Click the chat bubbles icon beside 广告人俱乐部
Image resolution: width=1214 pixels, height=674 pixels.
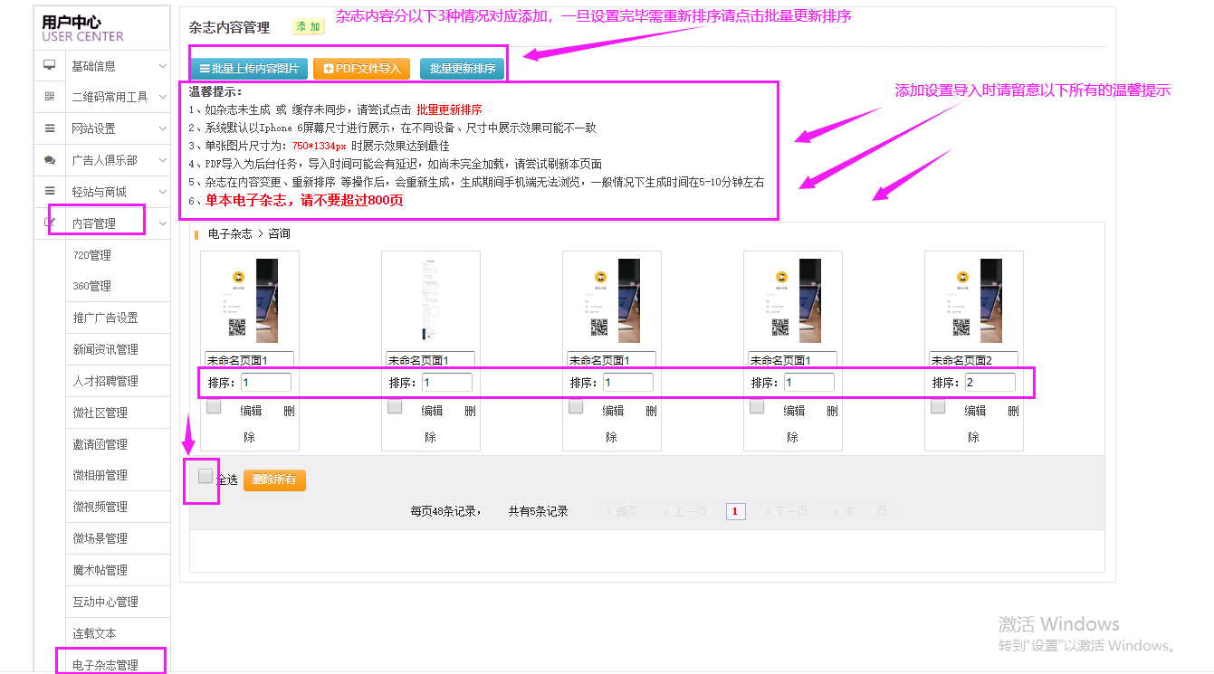click(50, 160)
